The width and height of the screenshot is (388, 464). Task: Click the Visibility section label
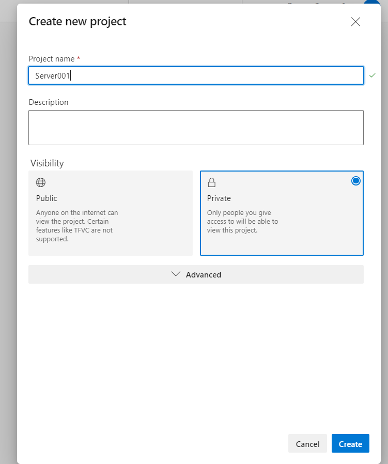point(47,163)
